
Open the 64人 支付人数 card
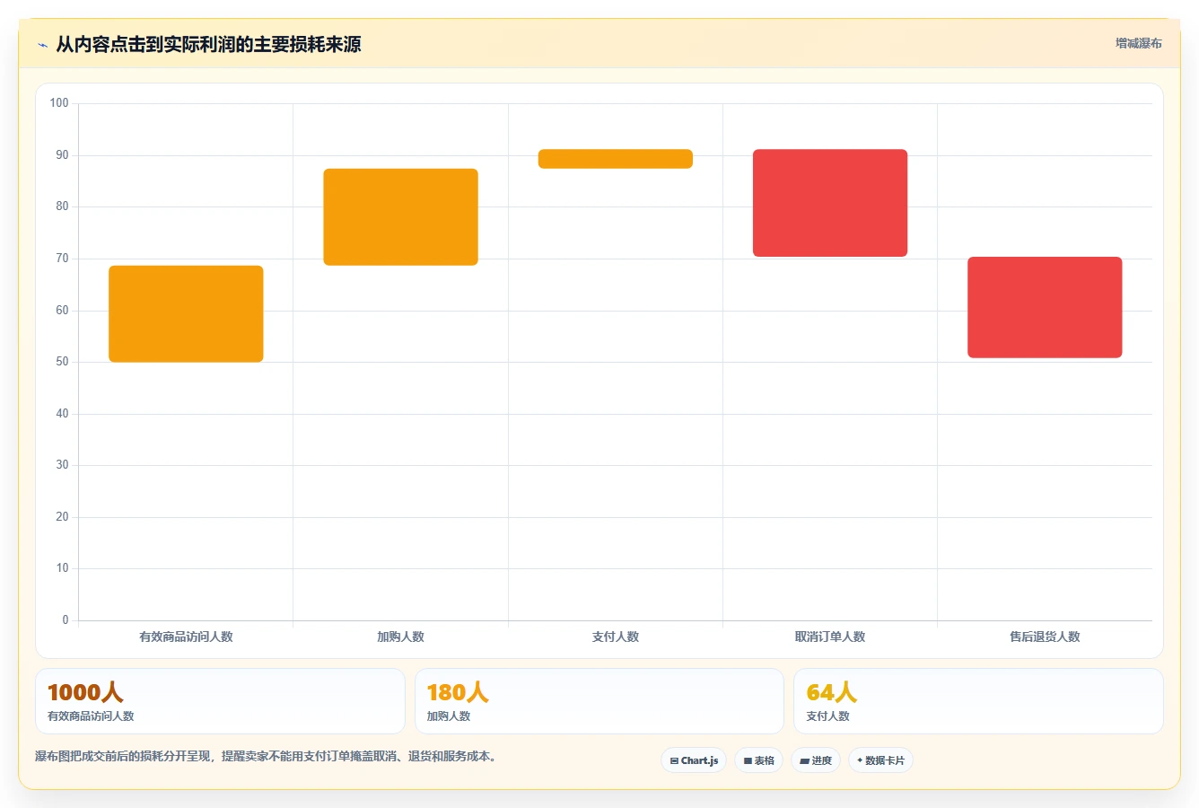point(978,701)
